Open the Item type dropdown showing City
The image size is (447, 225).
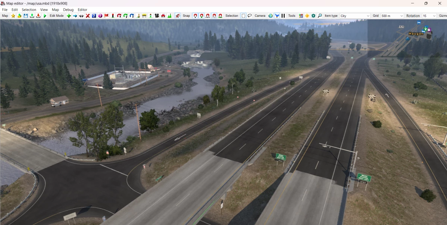[x=354, y=16]
